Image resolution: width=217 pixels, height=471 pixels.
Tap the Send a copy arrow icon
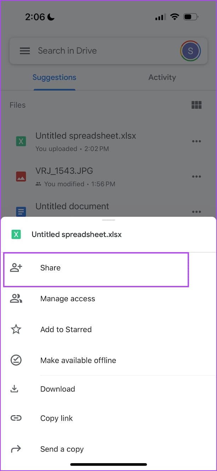[x=16, y=449]
